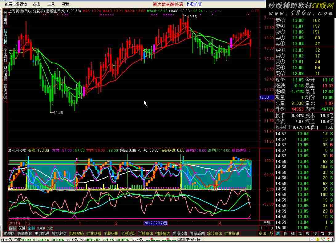The height and width of the screenshot is (243, 336).
Task: Click the 13.65 high price label
Action: tap(192, 17)
